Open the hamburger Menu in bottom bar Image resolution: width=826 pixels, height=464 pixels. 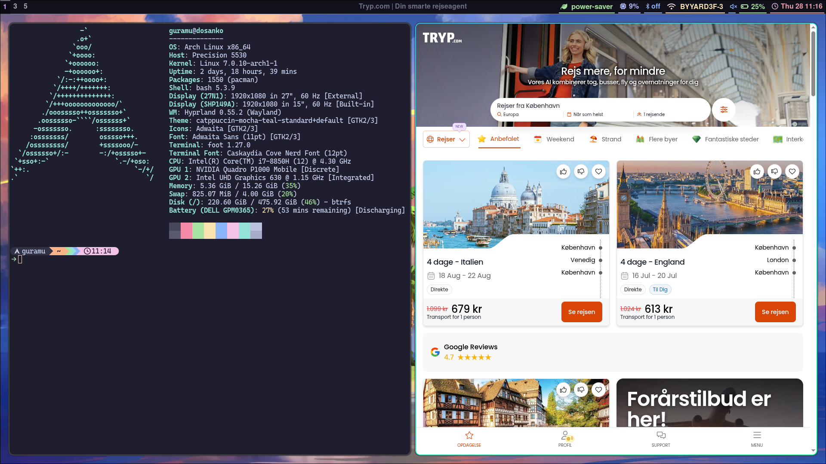coord(757,439)
